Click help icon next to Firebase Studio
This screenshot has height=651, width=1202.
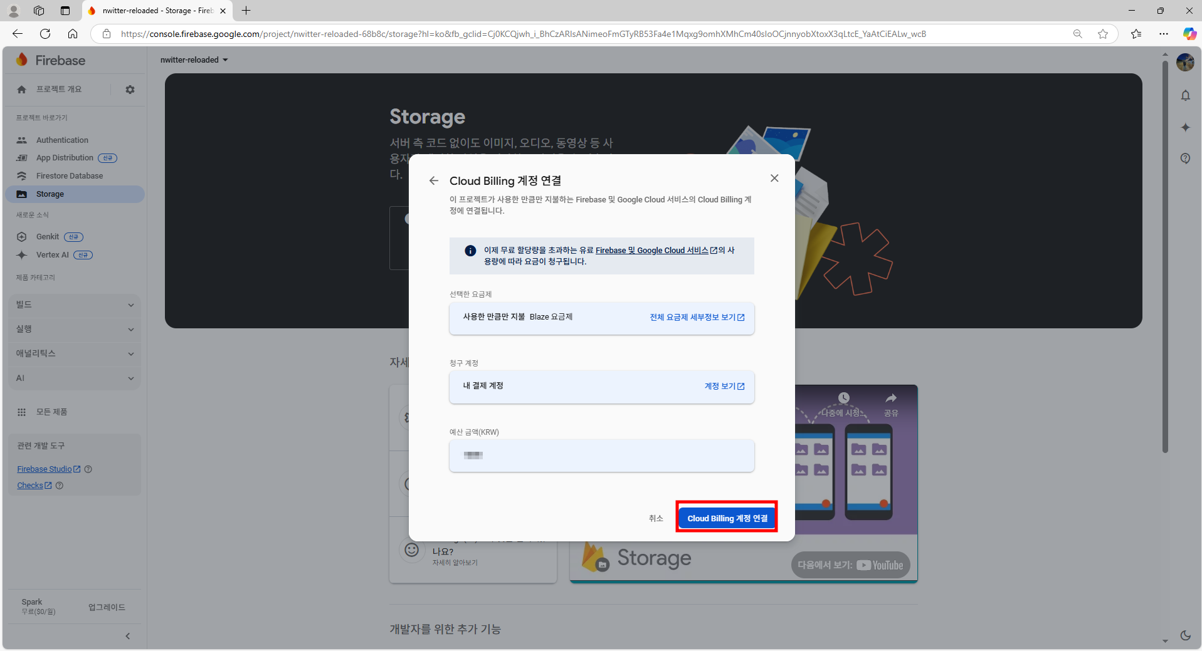(x=88, y=469)
